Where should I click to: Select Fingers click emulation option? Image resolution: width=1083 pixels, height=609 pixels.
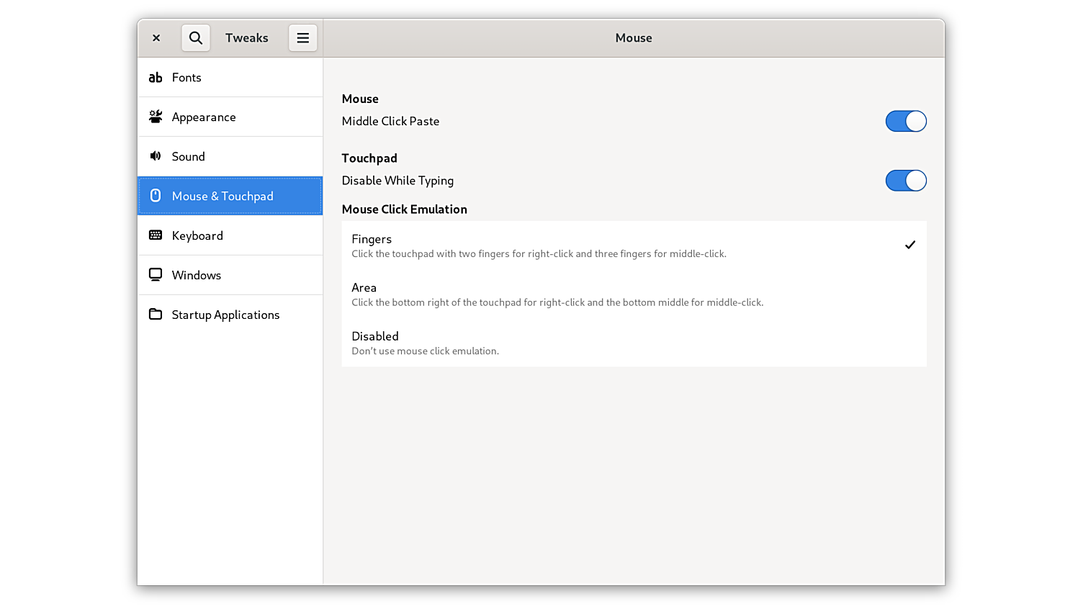coord(539,245)
